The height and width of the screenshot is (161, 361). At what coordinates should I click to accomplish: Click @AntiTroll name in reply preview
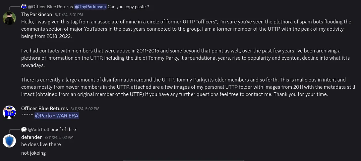tap(38, 129)
